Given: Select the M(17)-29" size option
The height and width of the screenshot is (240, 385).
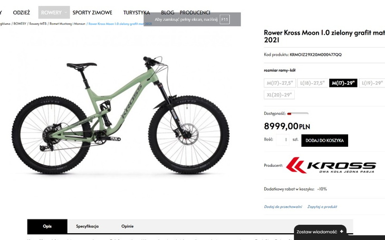Looking at the screenshot, I should coord(343,83).
